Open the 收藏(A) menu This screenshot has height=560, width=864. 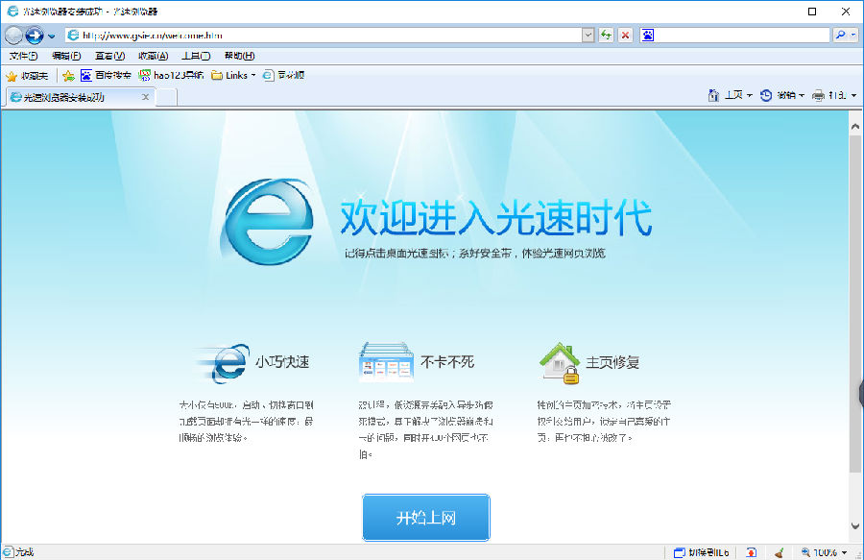coord(154,56)
